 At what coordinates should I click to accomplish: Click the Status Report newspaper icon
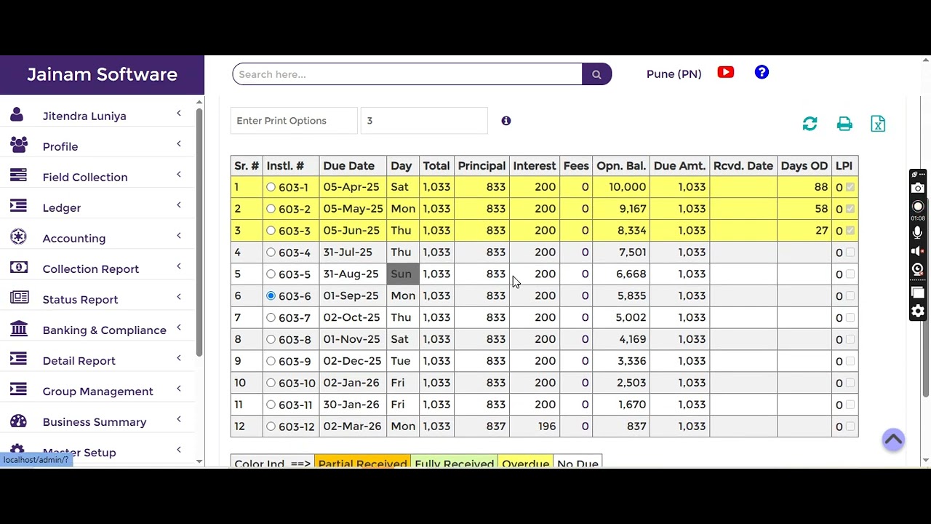[20, 298]
